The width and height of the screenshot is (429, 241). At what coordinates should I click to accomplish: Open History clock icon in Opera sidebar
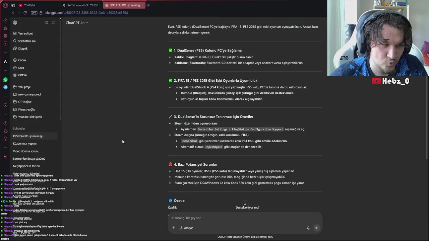(5, 124)
